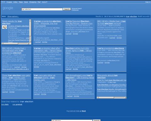Click the right scroll arrow in Blog posts box
151x121 pixels.
125,98
